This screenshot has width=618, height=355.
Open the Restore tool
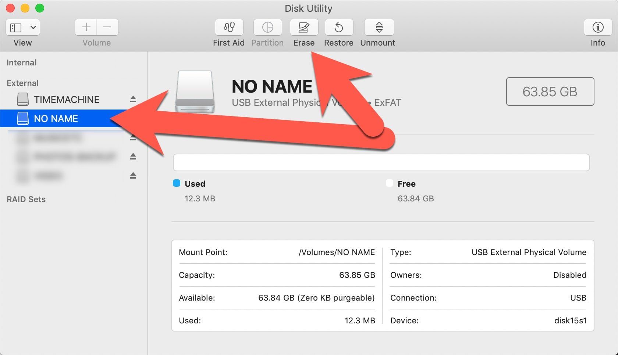coord(338,27)
